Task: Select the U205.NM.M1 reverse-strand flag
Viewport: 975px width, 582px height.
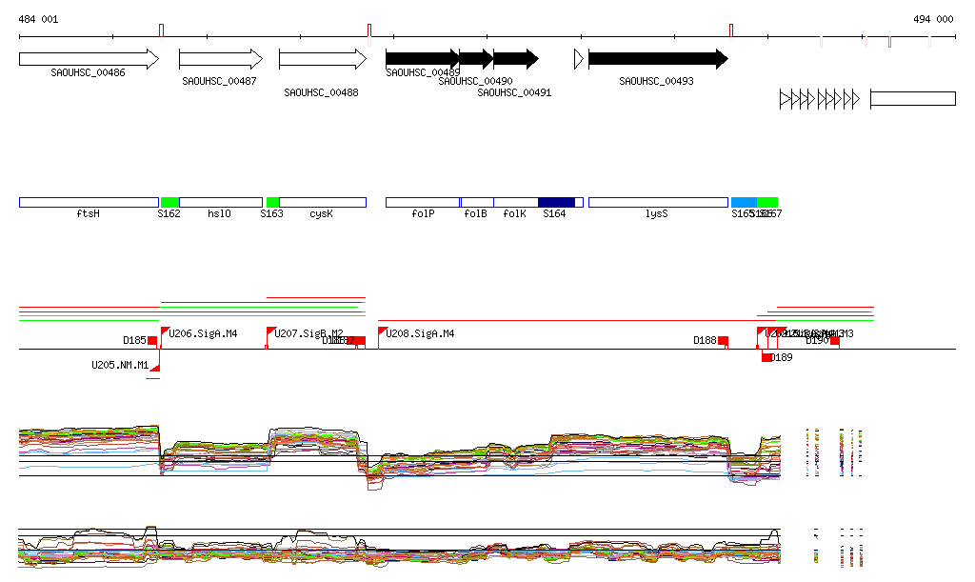Action: pos(155,367)
